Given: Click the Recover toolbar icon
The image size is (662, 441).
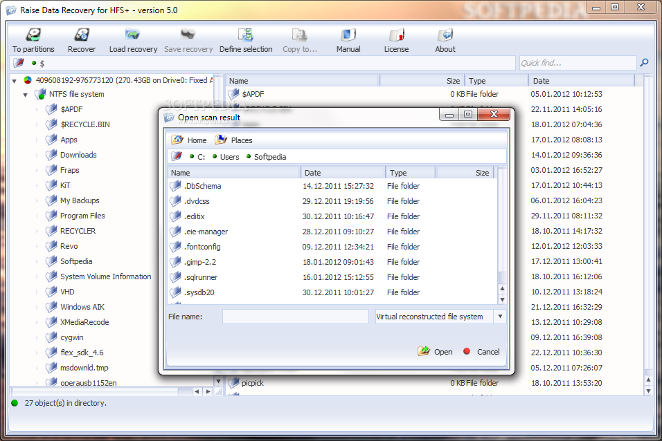Looking at the screenshot, I should coord(82,35).
